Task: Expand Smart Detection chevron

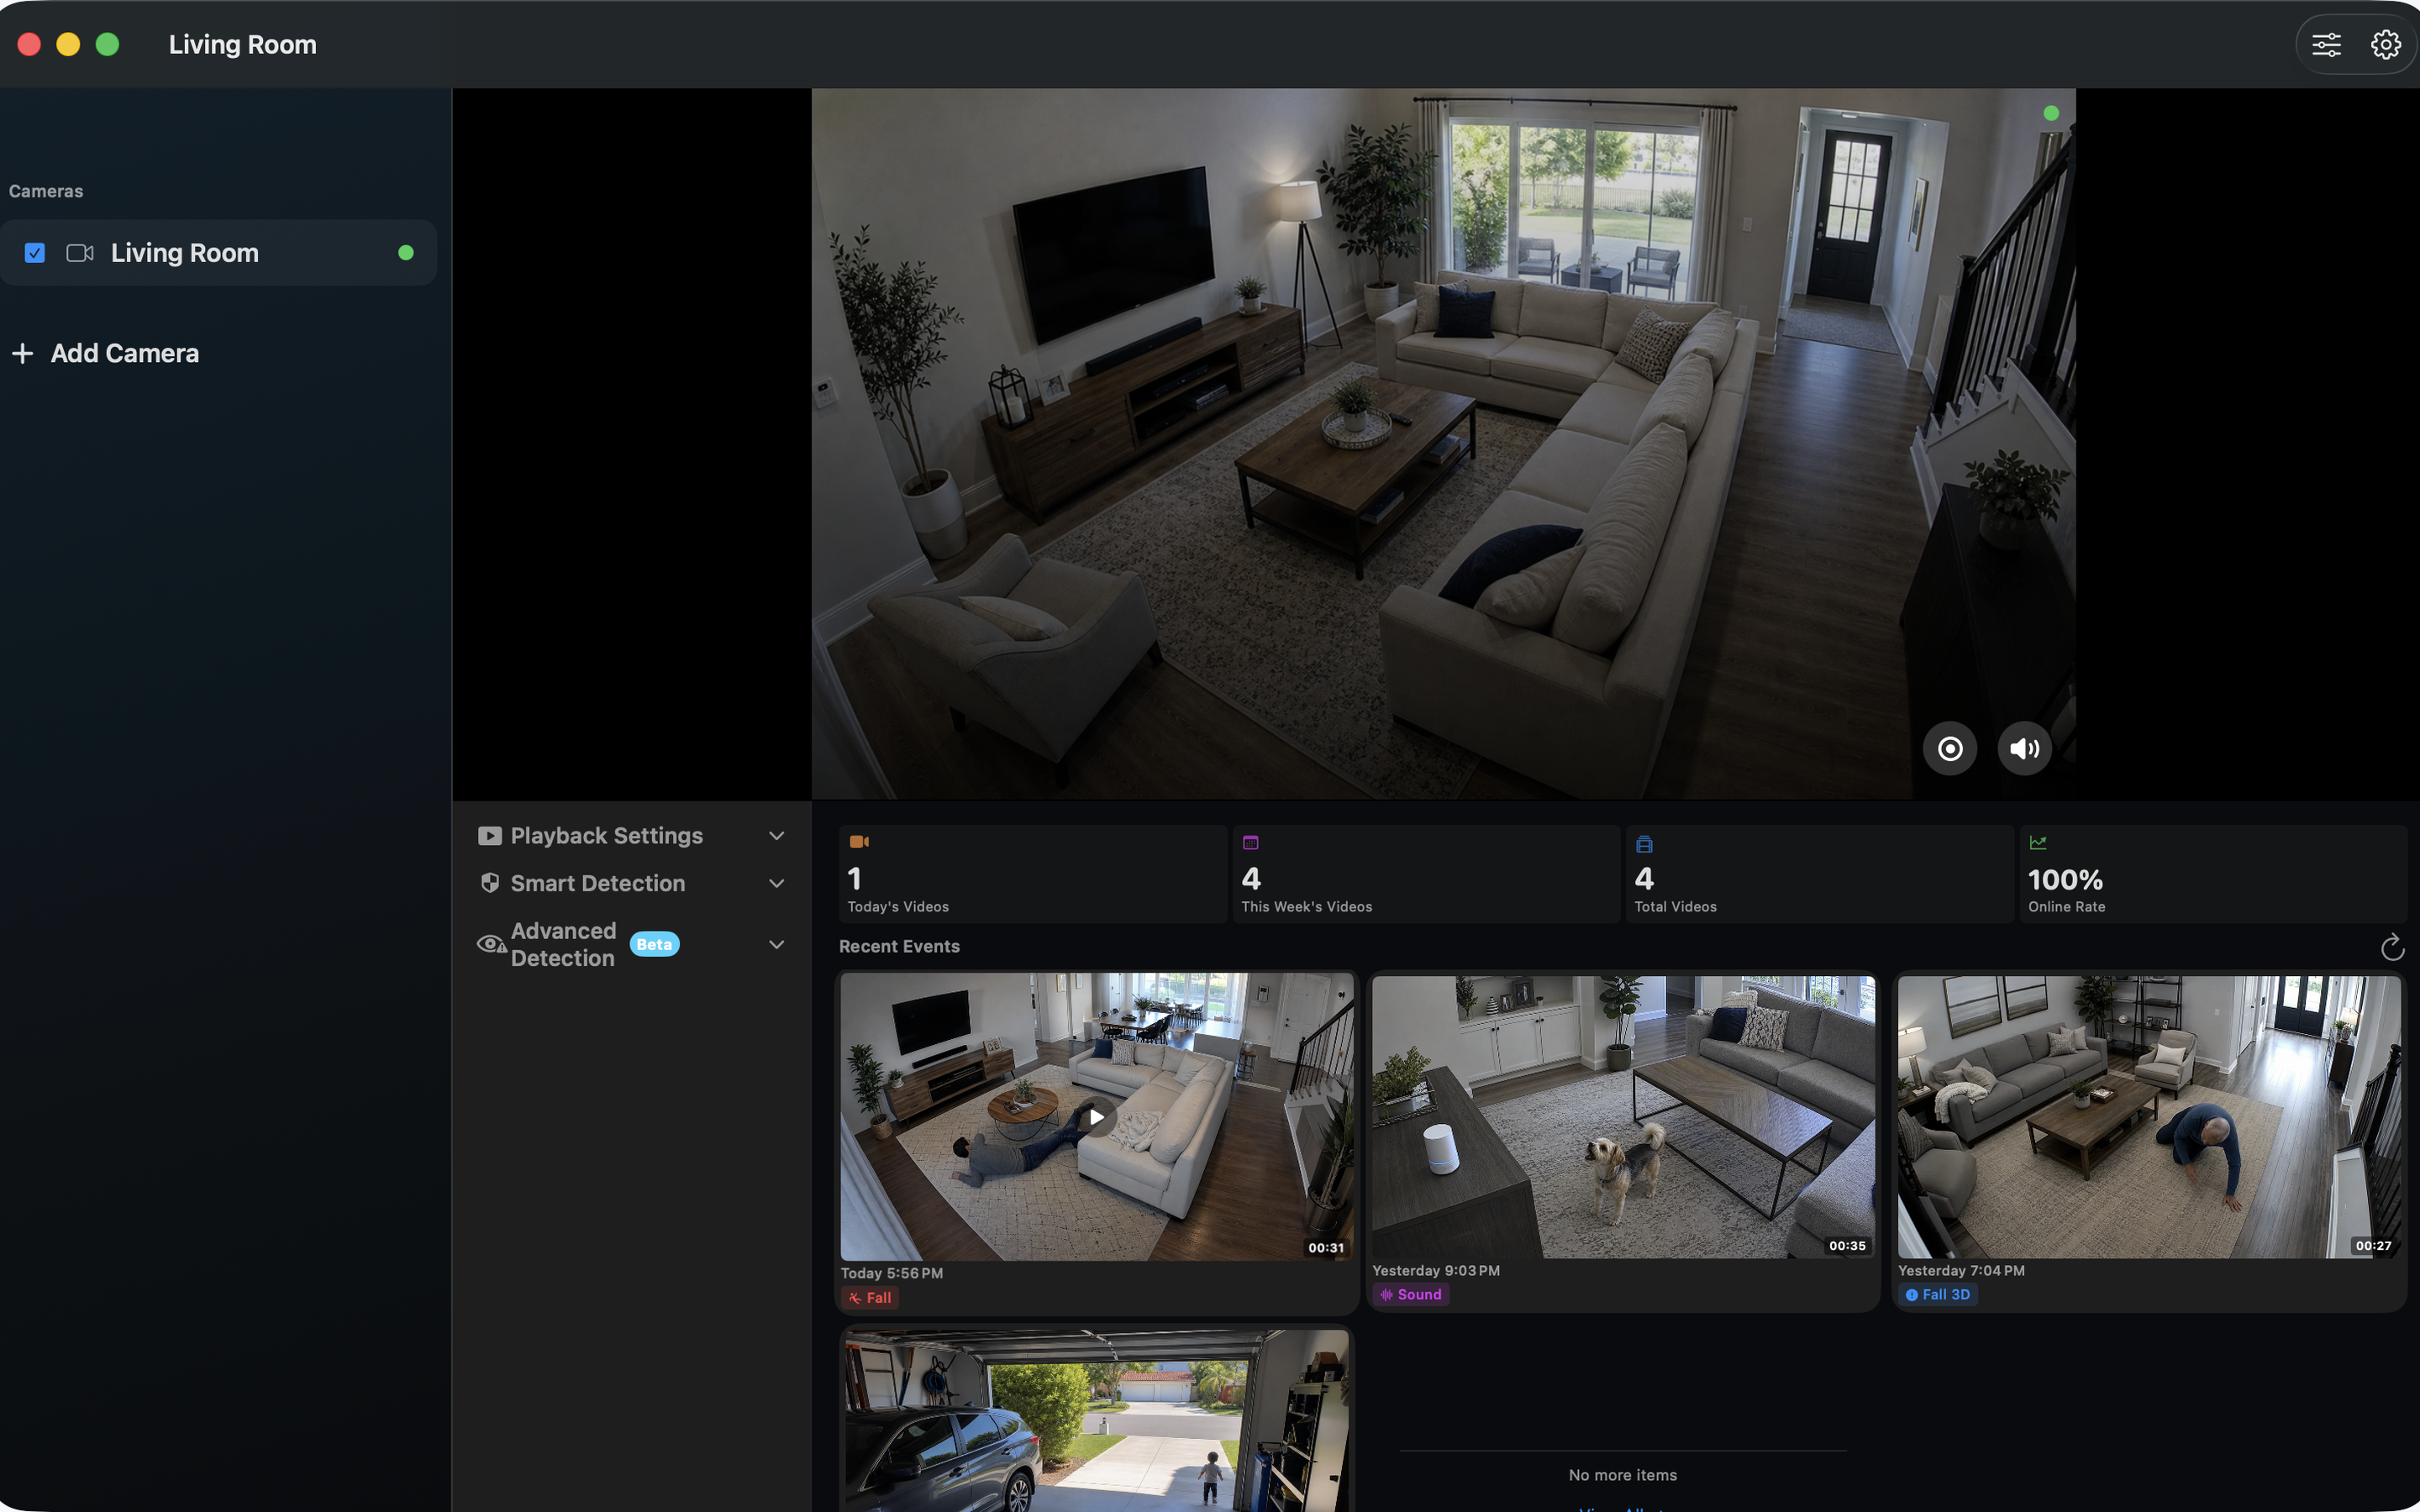Action: point(777,884)
